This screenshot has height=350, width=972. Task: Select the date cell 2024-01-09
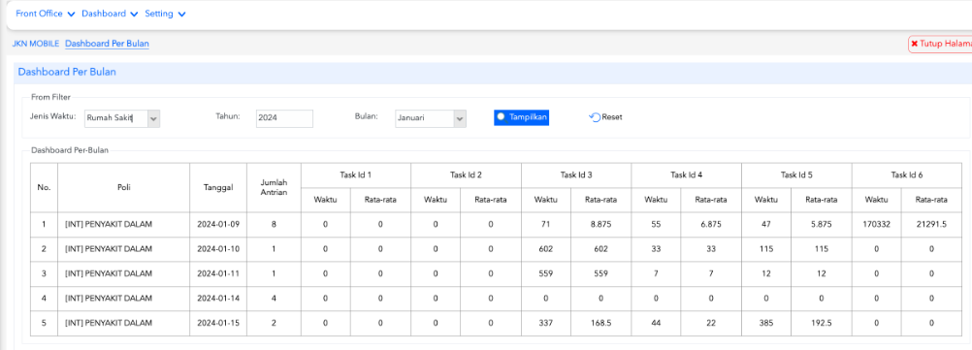(x=218, y=224)
